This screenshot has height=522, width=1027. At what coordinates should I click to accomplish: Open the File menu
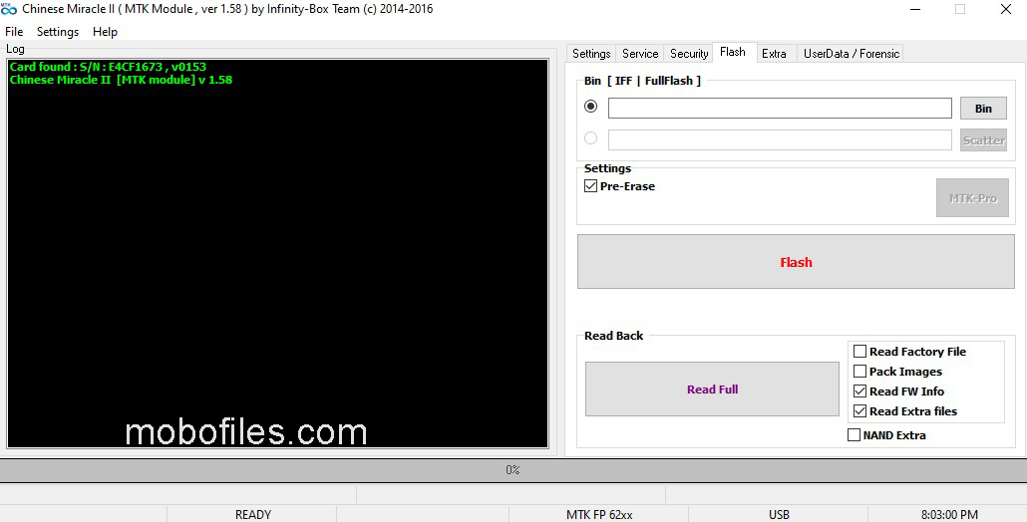[x=14, y=32]
